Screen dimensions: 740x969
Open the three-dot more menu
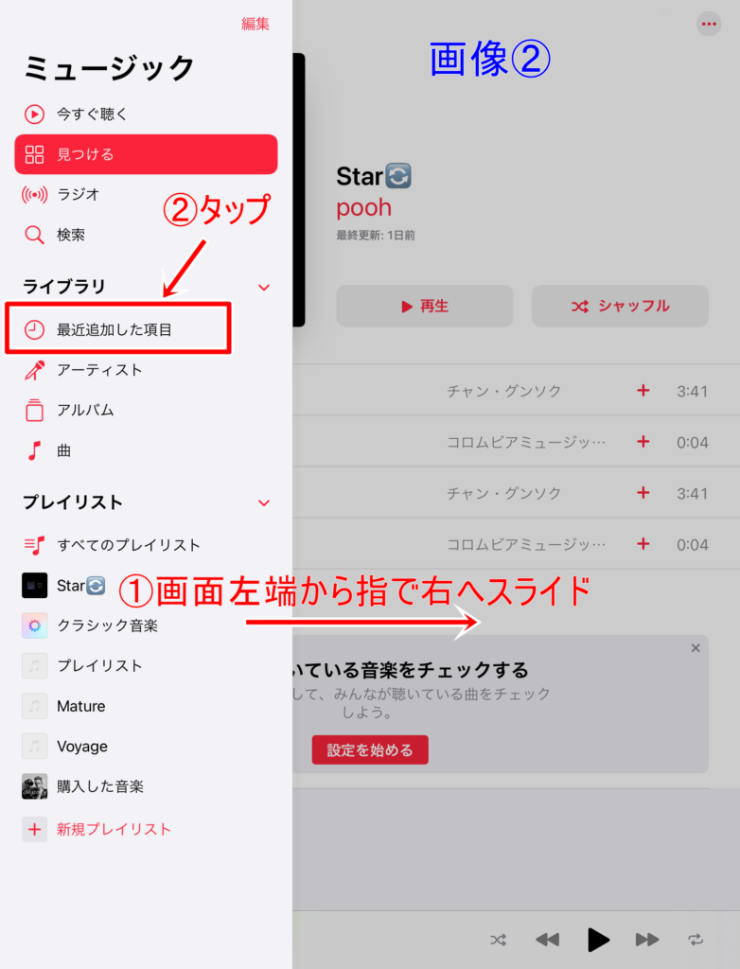click(709, 24)
